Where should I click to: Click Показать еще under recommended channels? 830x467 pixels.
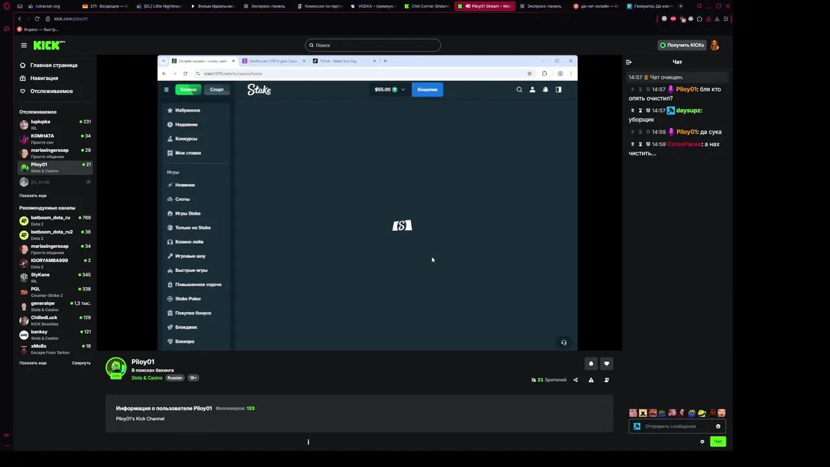pyautogui.click(x=33, y=363)
